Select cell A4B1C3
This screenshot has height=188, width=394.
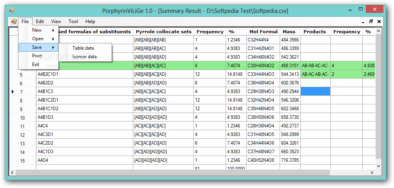click(85, 91)
